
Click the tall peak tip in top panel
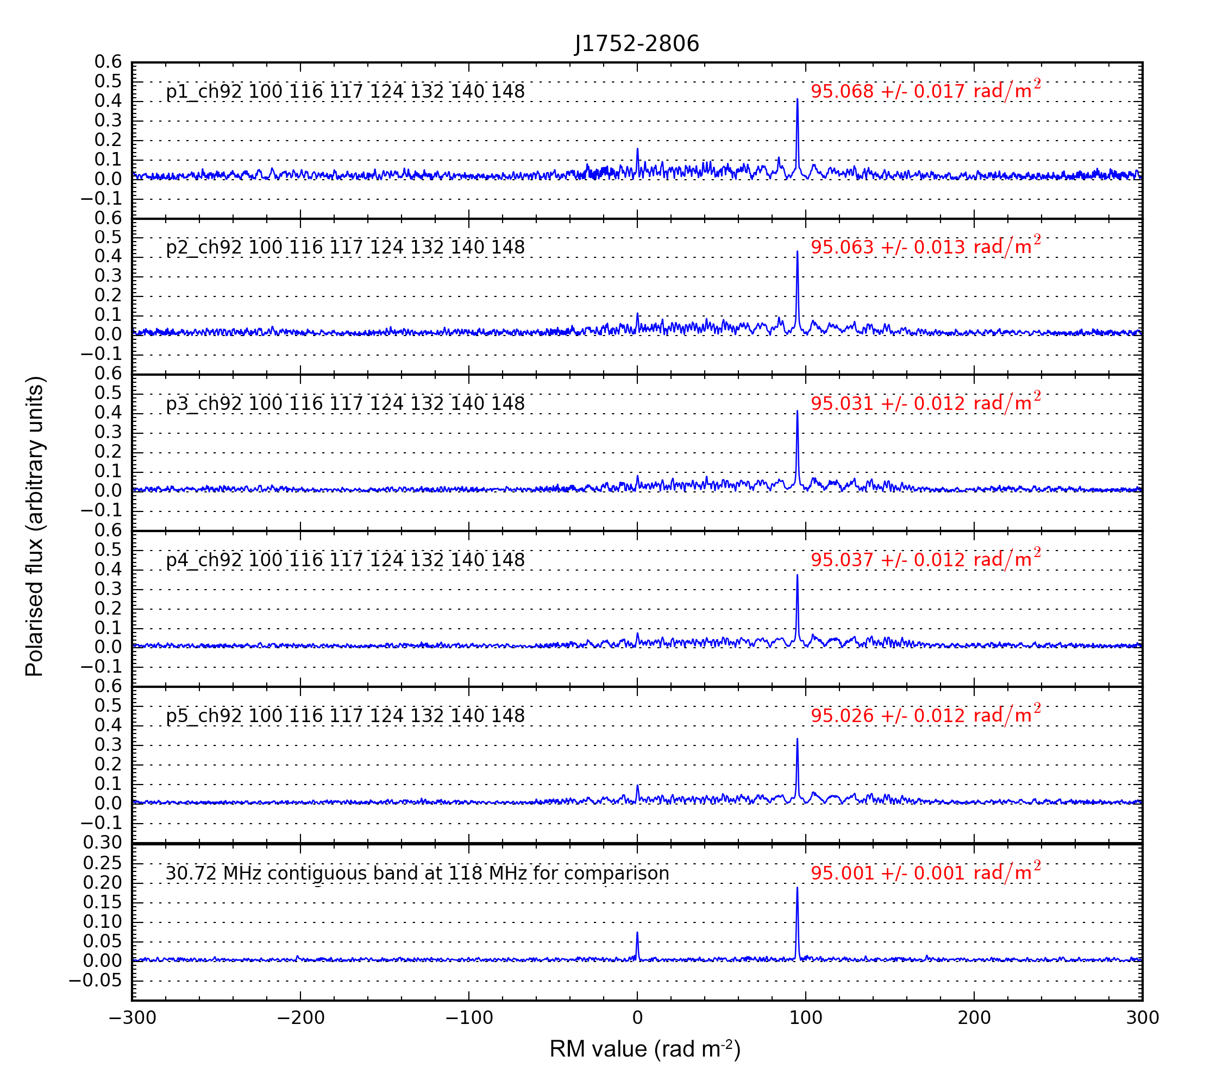pos(798,100)
